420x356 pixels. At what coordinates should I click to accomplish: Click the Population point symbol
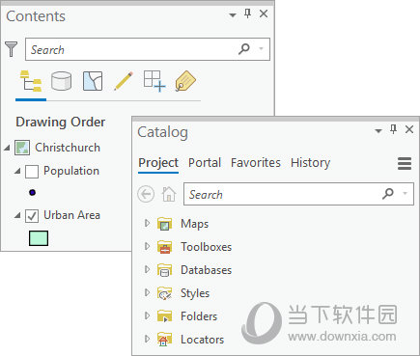(x=32, y=193)
